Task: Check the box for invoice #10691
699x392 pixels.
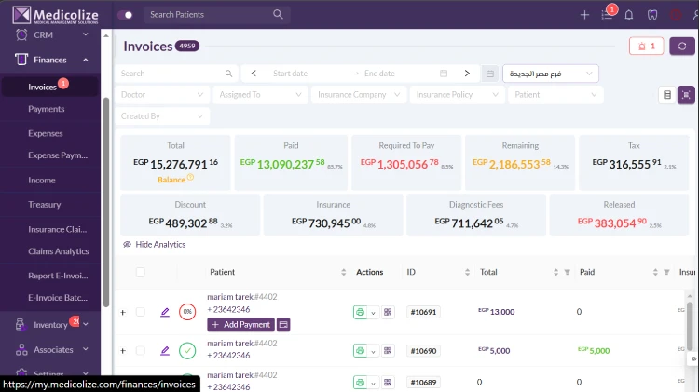Action: 141,312
